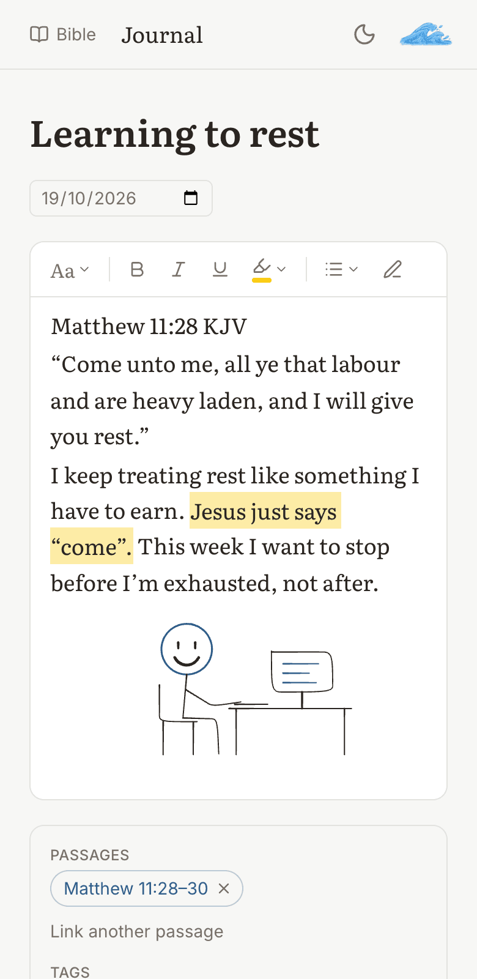Expand highlight color options chevron
This screenshot has height=979, width=477.
click(x=281, y=269)
